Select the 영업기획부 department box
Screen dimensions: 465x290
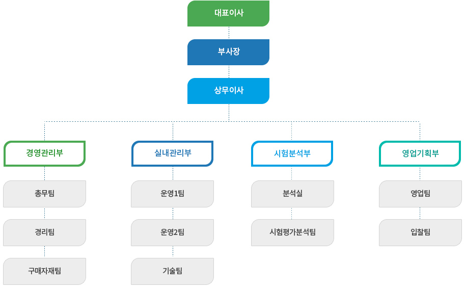pos(420,153)
